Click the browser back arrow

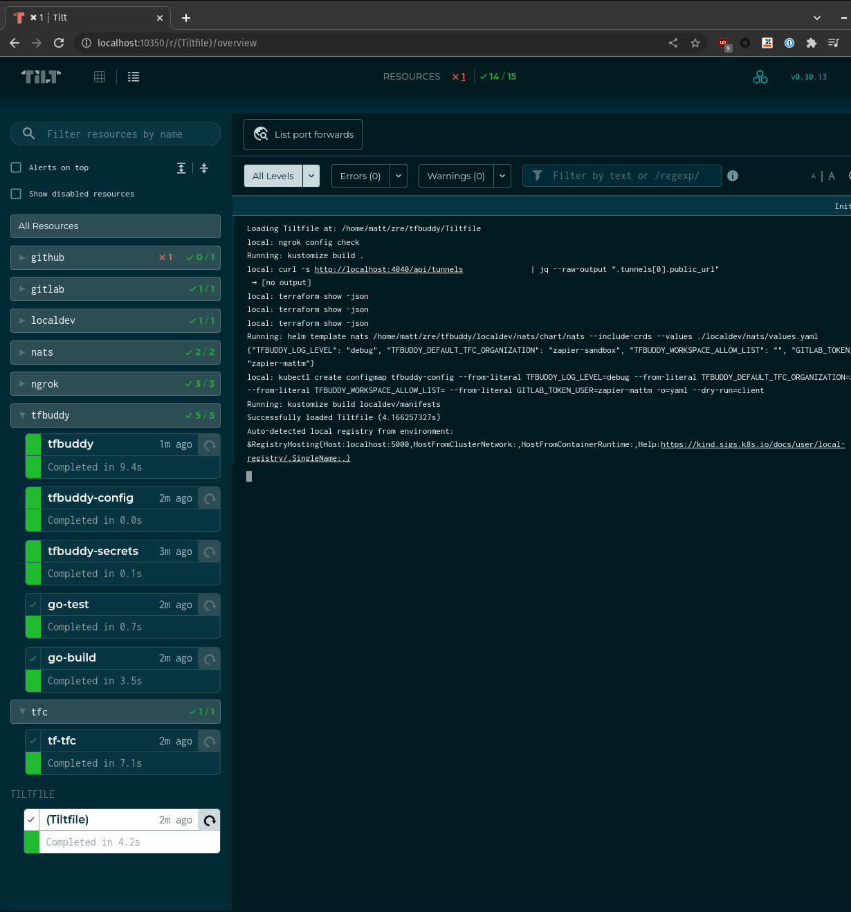pyautogui.click(x=15, y=43)
